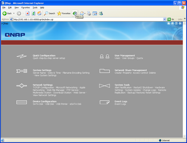Open the Device Configuration heading link

(45, 101)
